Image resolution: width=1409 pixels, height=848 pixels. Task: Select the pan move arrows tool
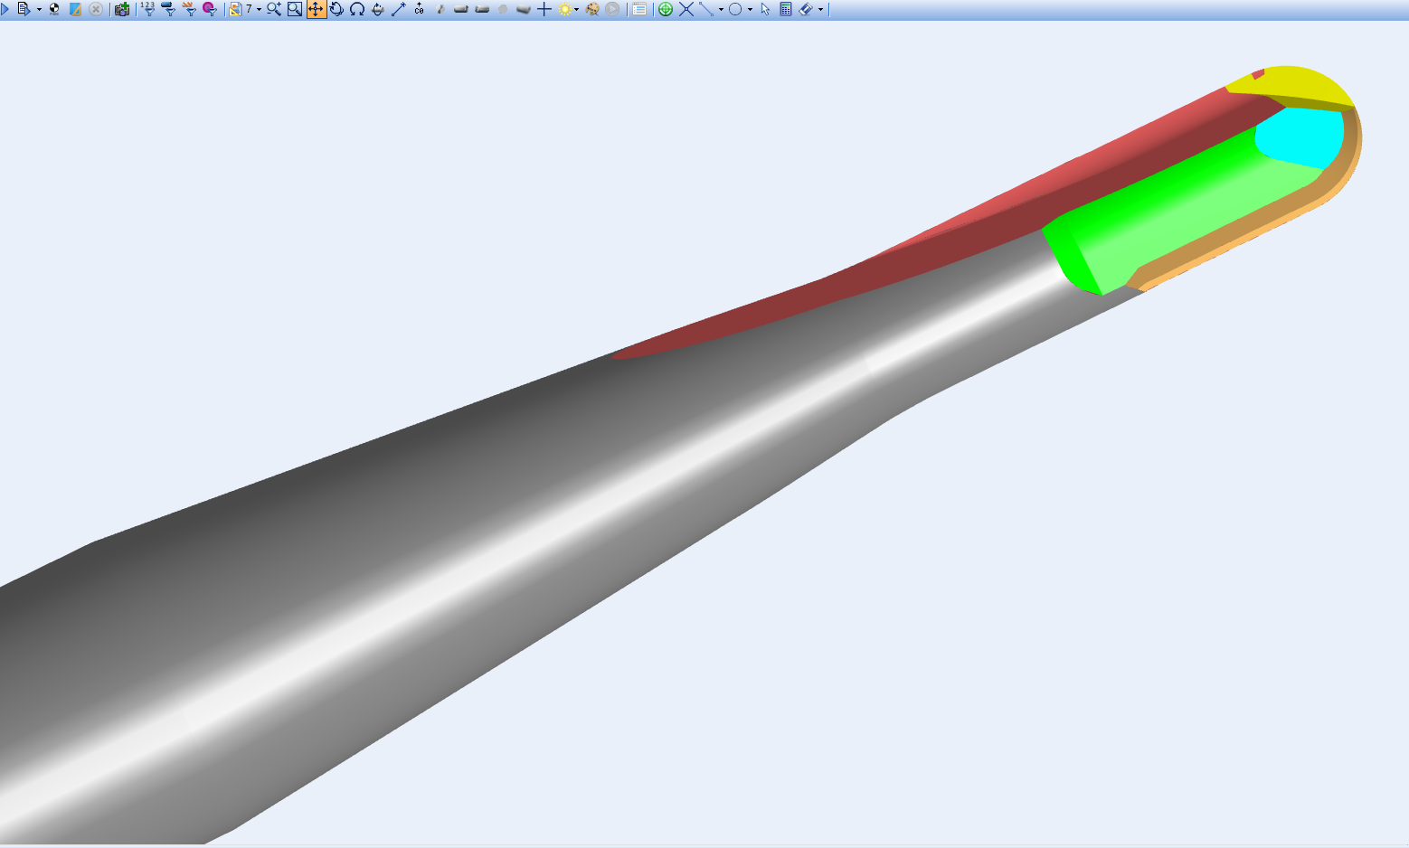(x=316, y=9)
